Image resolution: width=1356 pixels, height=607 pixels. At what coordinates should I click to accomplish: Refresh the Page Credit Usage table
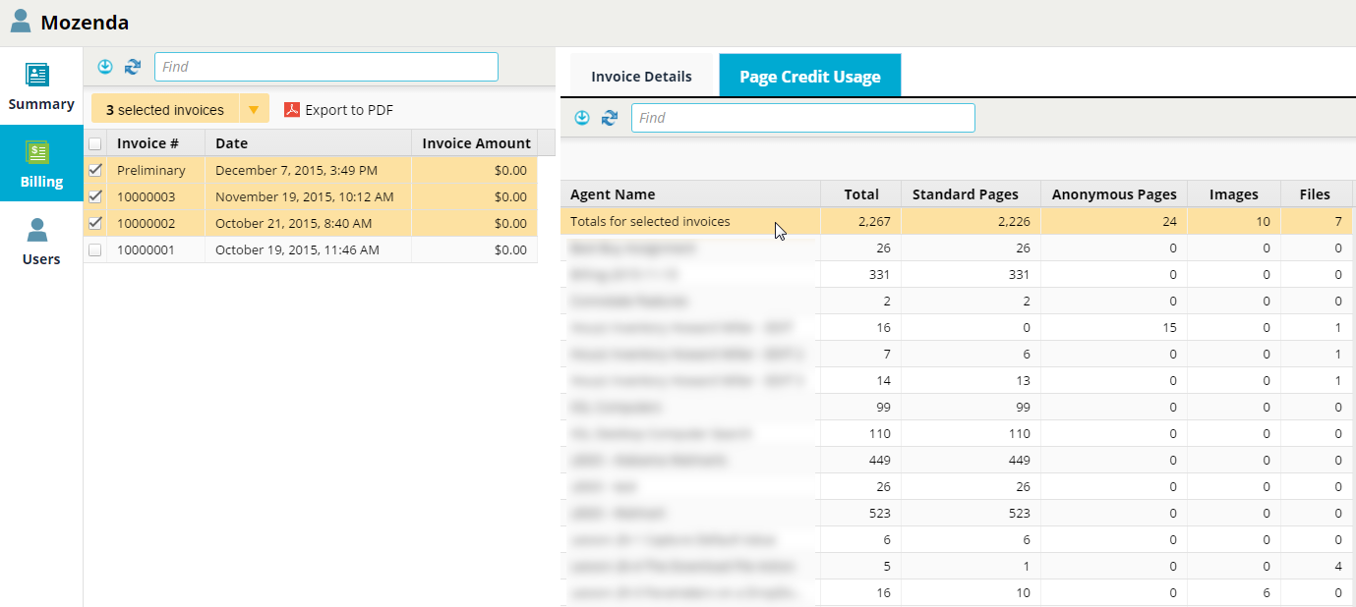pos(610,118)
